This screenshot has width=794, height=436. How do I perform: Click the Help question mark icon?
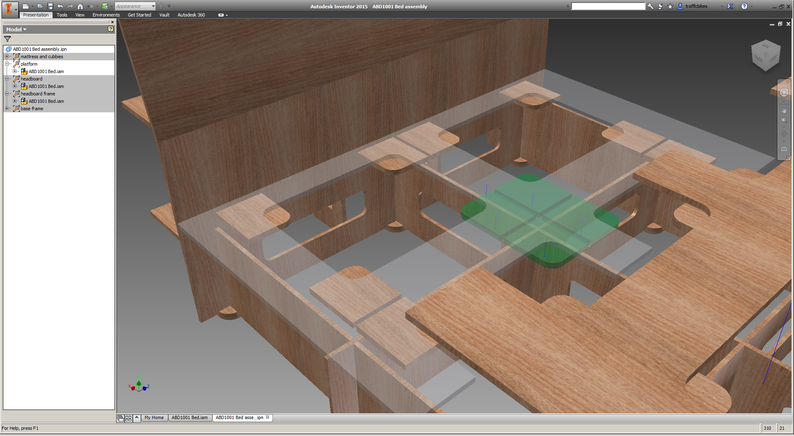pos(744,6)
